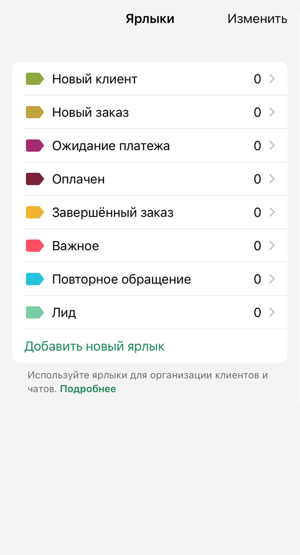Viewport: 300px width, 555px height.
Task: Open the Ожидание платежа label entry
Action: coord(111,145)
